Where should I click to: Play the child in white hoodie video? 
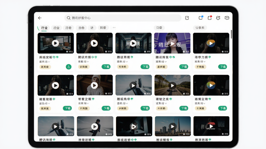point(94,85)
